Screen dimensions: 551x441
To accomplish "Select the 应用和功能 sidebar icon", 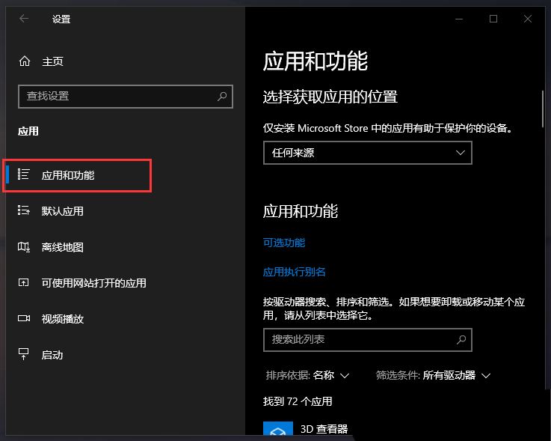I will coord(24,175).
